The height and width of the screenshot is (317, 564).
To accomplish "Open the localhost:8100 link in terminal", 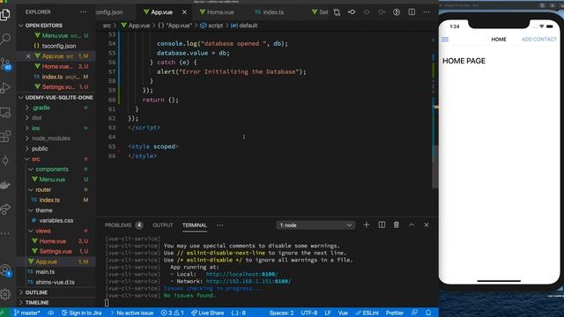I will tap(241, 274).
